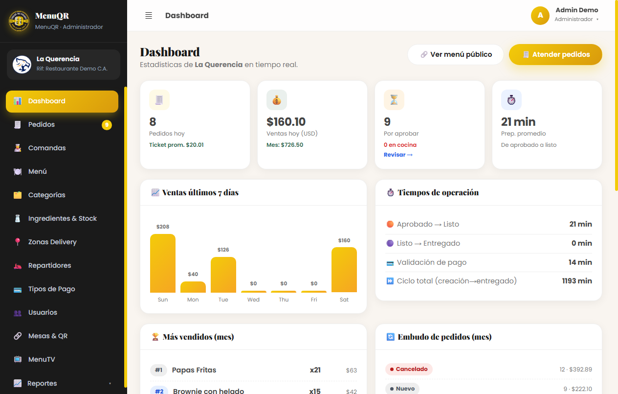Image resolution: width=618 pixels, height=394 pixels.
Task: Click the Sunday $208 sales bar
Action: (x=163, y=263)
